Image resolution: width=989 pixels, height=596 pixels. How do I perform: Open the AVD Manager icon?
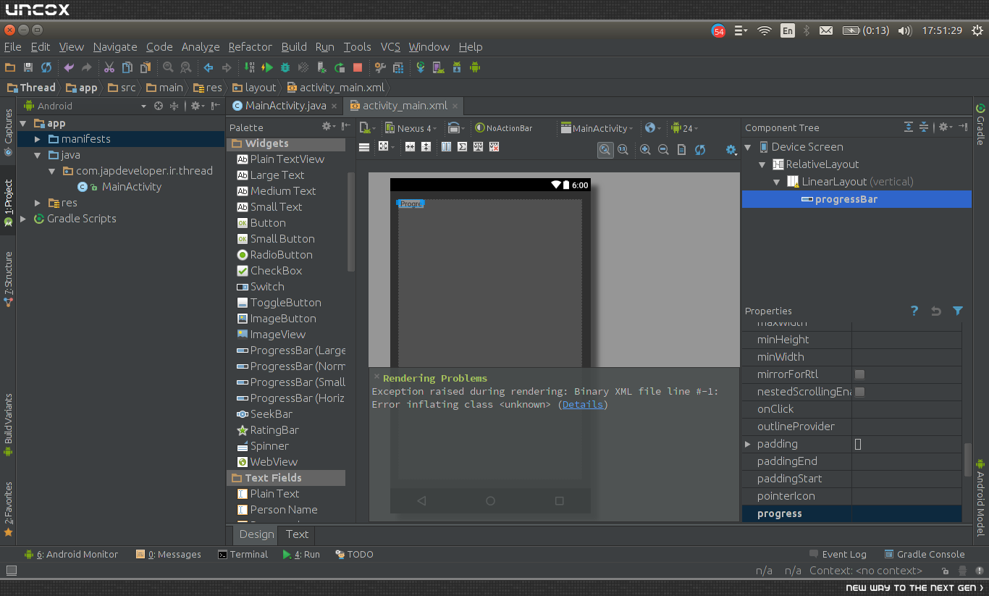tap(438, 67)
